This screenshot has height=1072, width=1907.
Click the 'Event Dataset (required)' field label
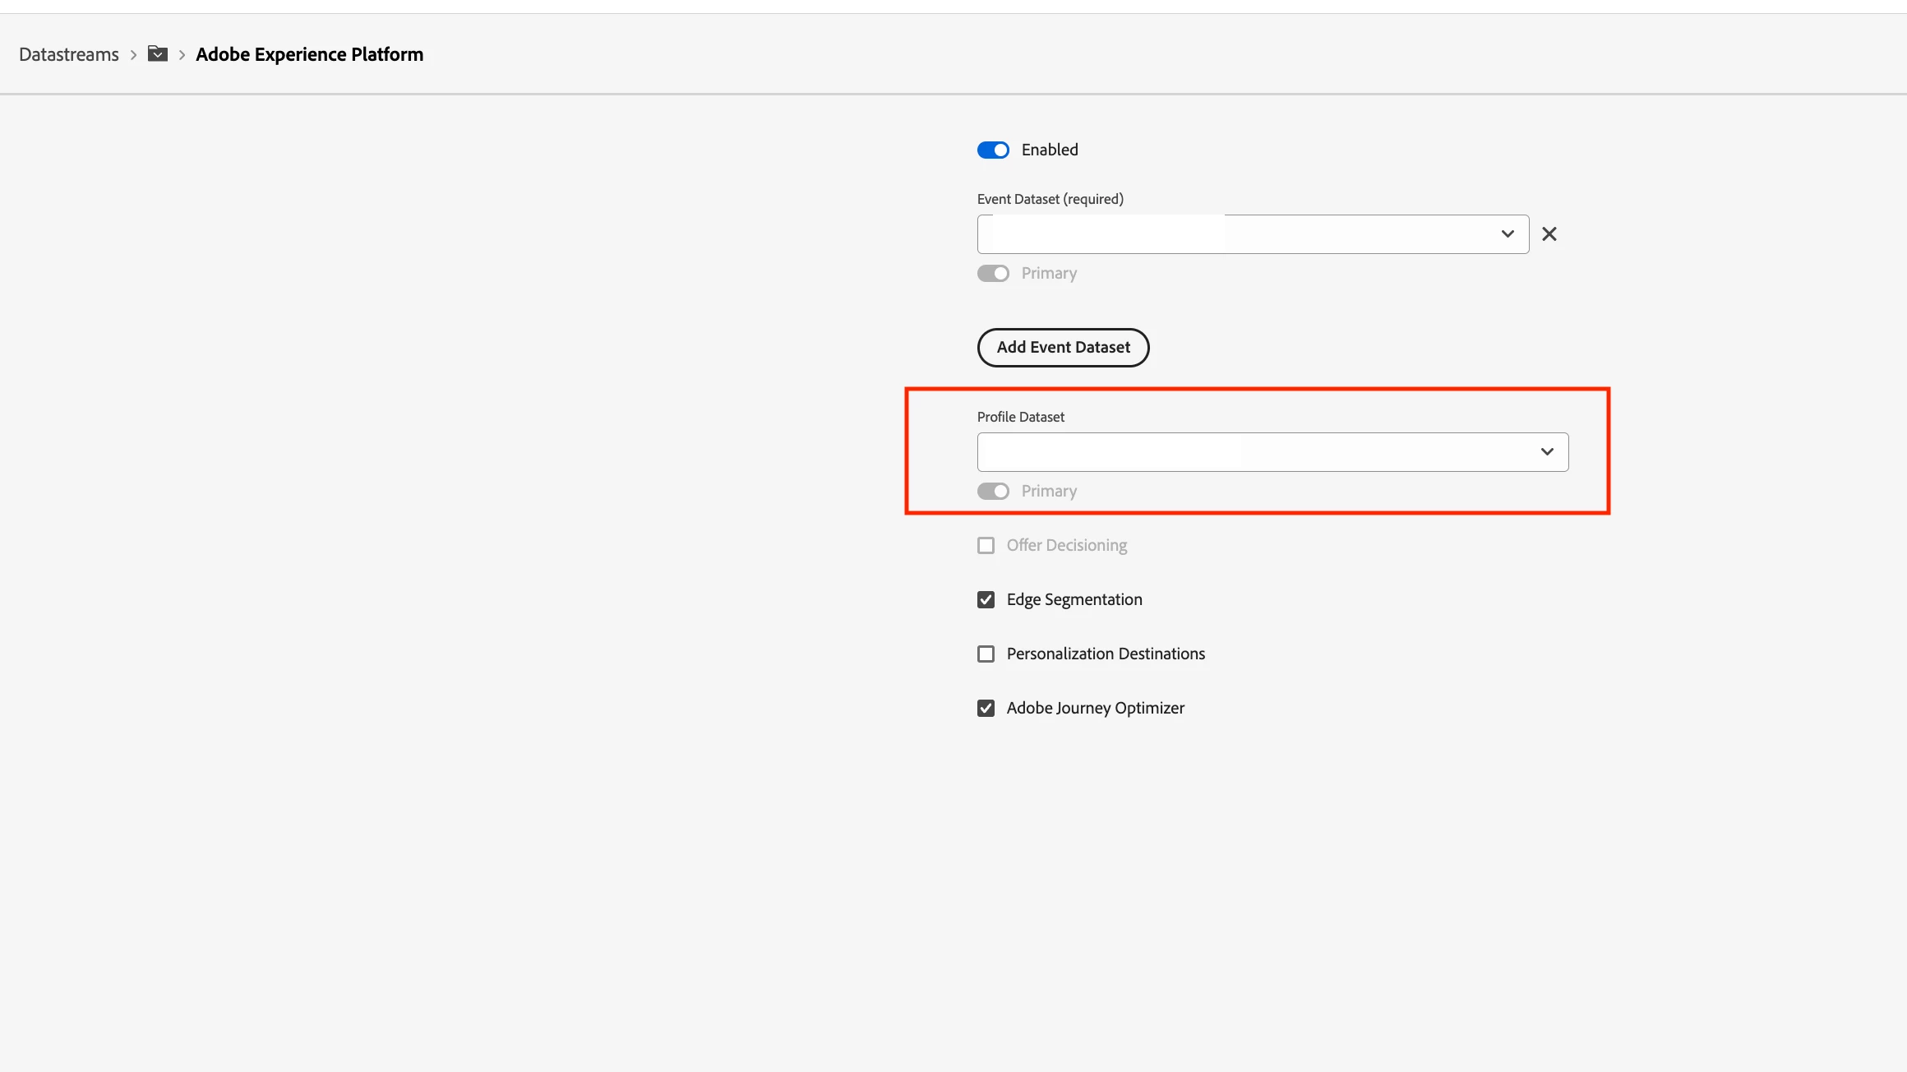click(x=1050, y=199)
